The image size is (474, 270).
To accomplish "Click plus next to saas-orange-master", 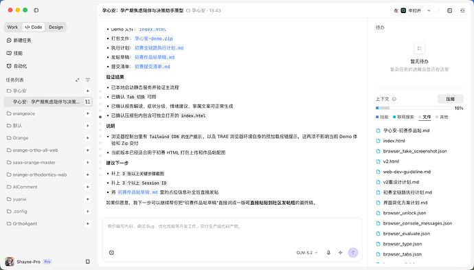I will click(x=88, y=162).
